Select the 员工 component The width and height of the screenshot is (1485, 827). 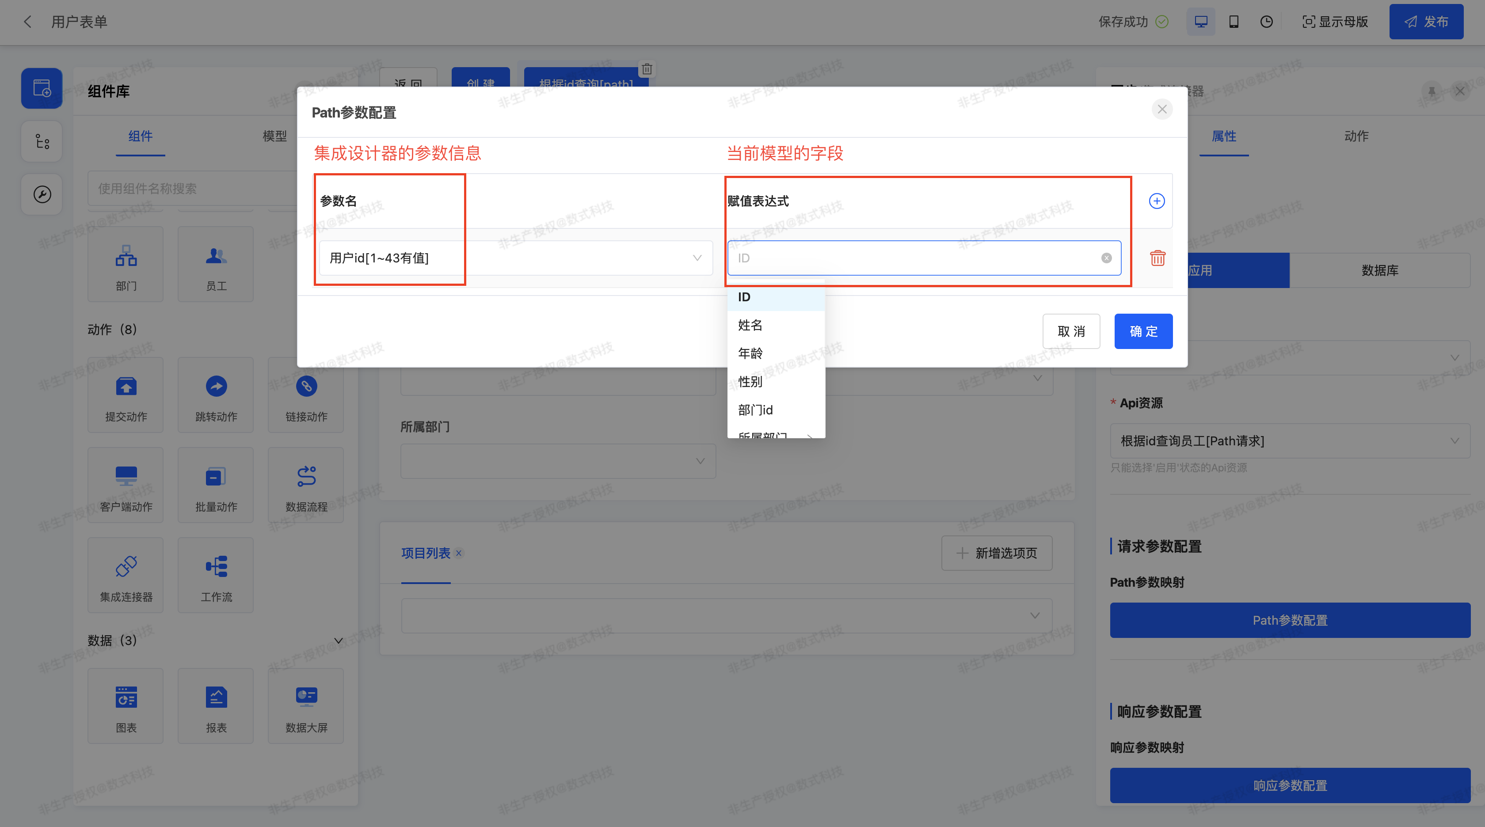216,264
